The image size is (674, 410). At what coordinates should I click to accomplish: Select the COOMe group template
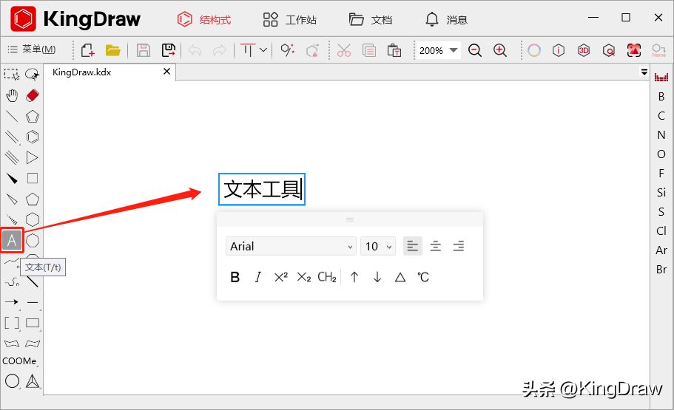point(19,361)
